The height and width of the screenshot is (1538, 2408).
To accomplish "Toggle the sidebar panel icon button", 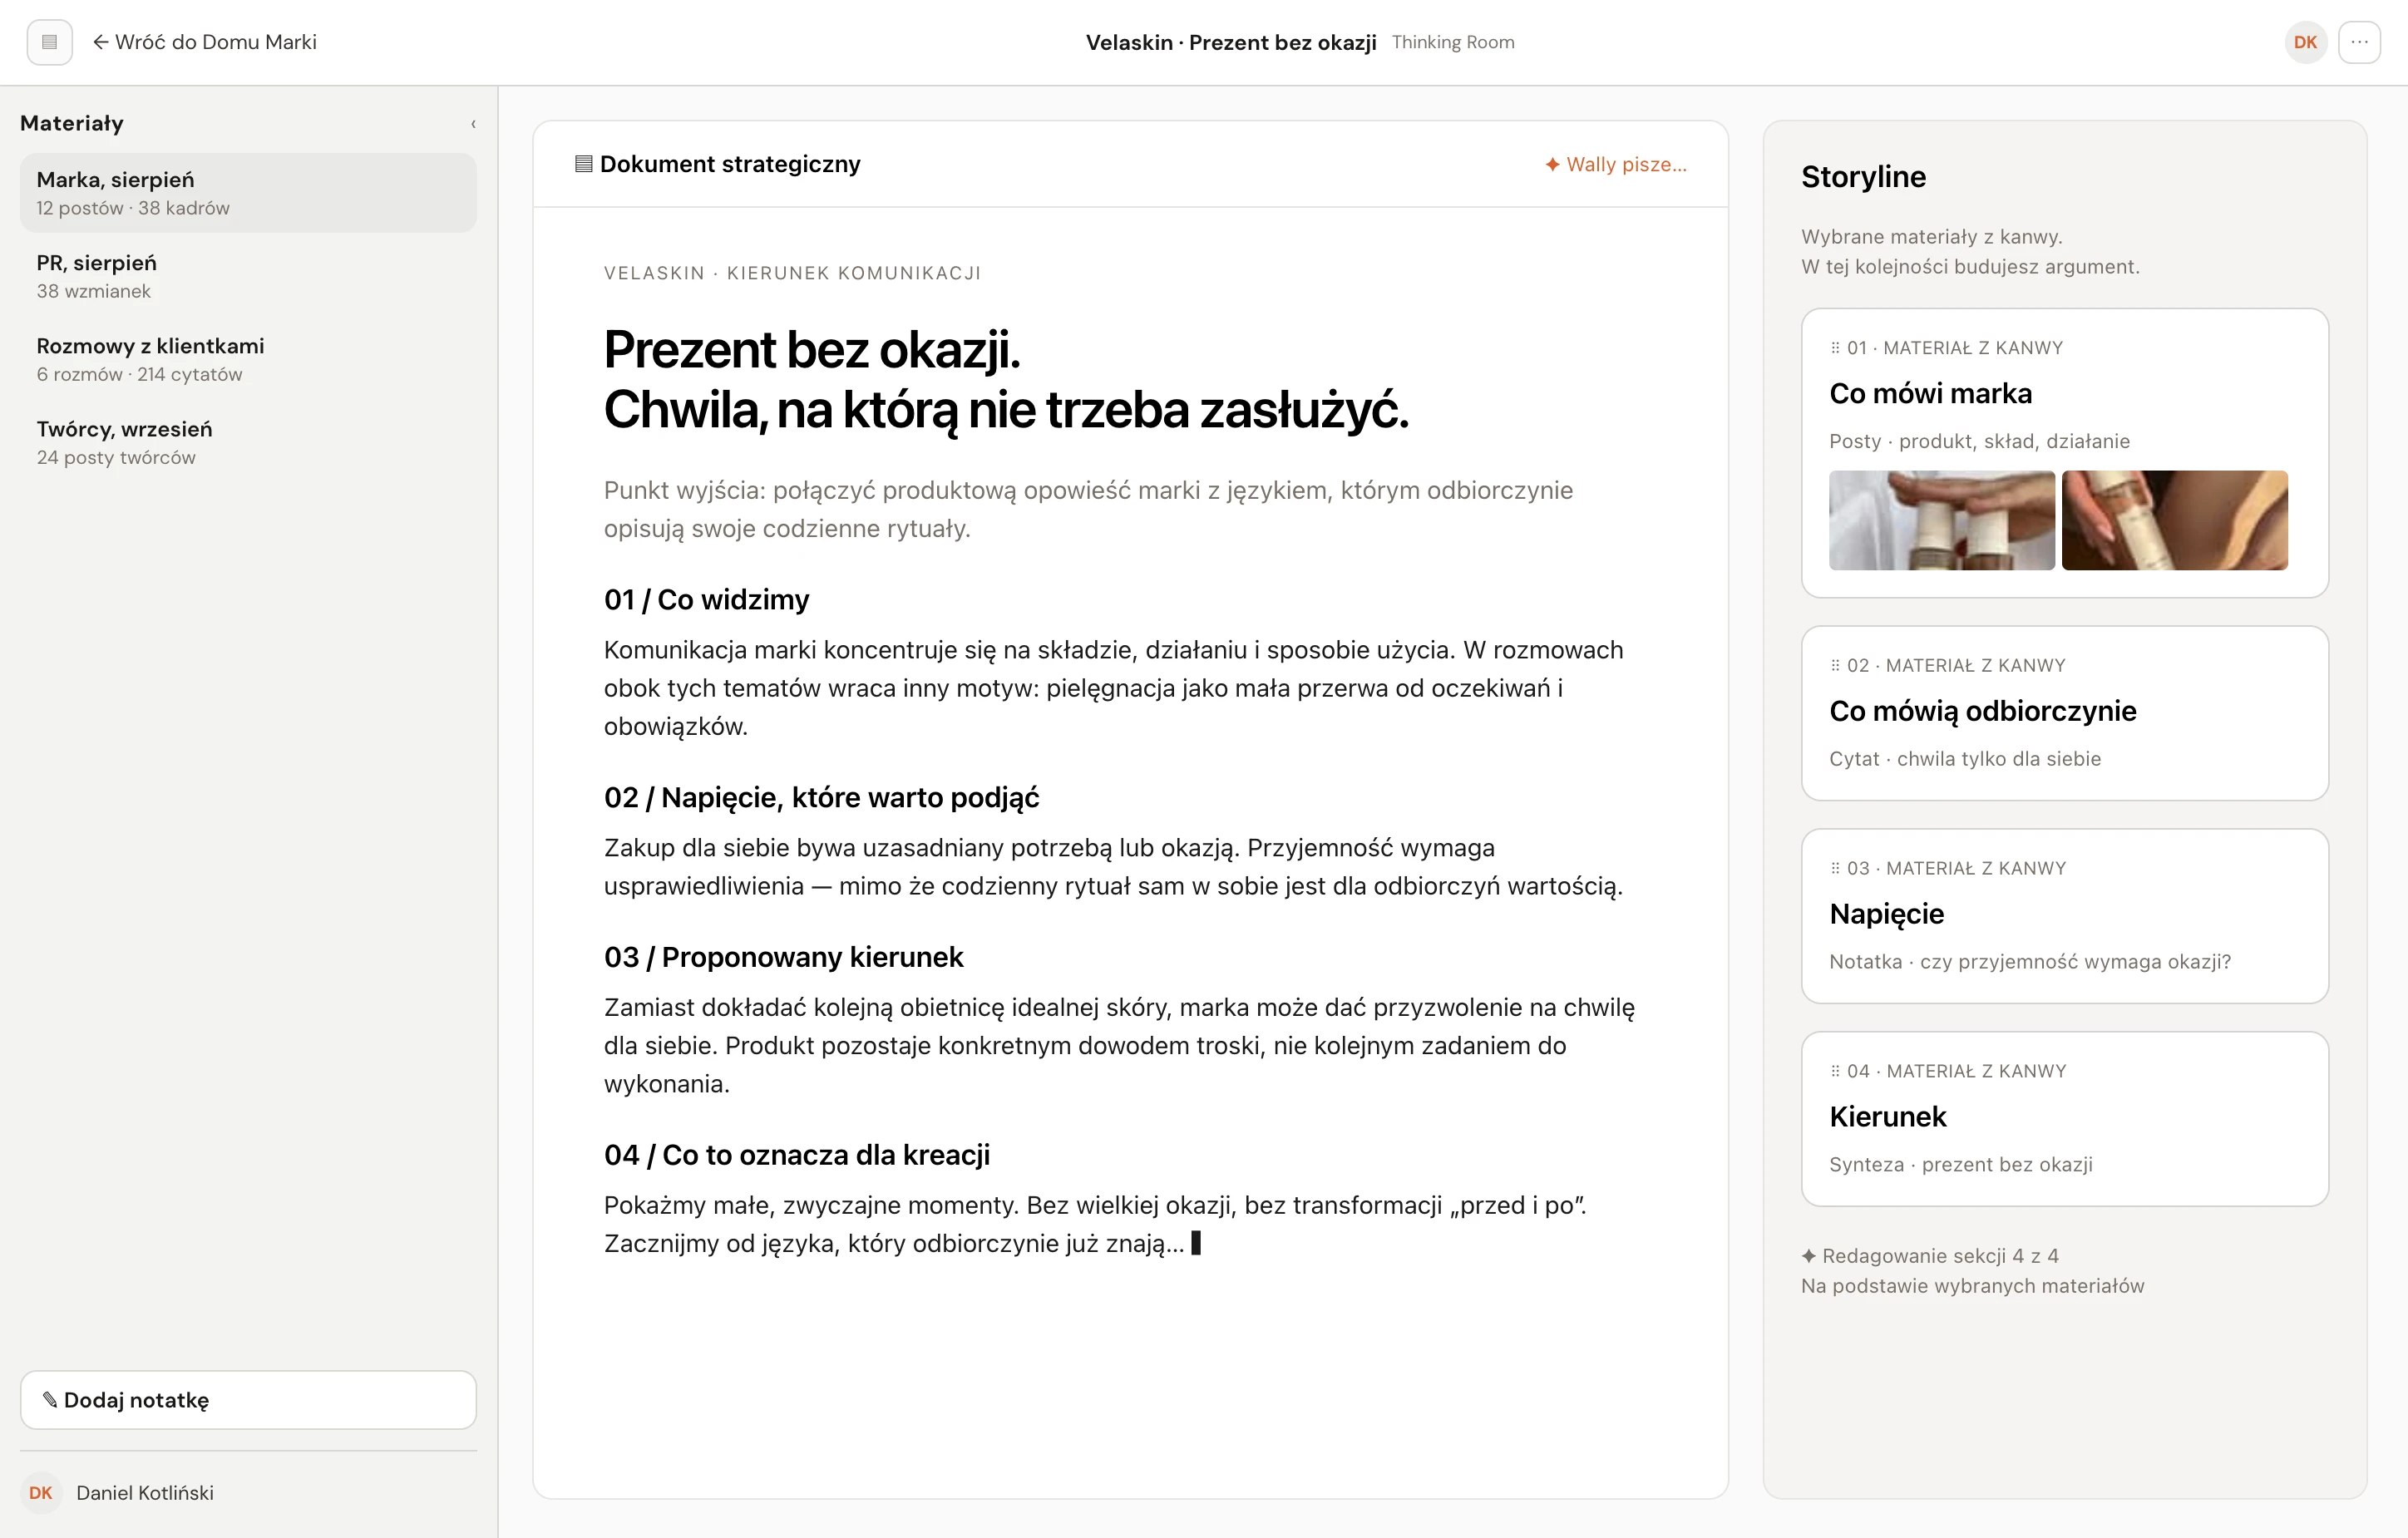I will 49,42.
